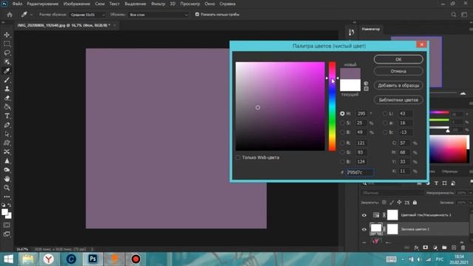The image size is (473, 266).
Task: Open tool preset arrow beside eyedropper icon
Action: 31,15
